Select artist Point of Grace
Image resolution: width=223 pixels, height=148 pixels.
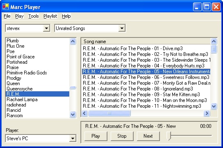(38, 57)
